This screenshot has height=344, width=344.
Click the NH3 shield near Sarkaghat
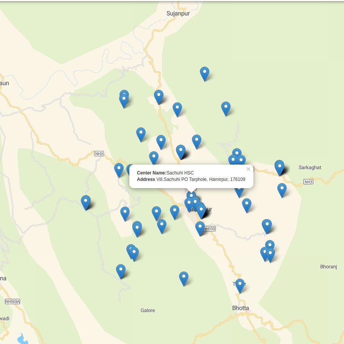pyautogui.click(x=308, y=182)
